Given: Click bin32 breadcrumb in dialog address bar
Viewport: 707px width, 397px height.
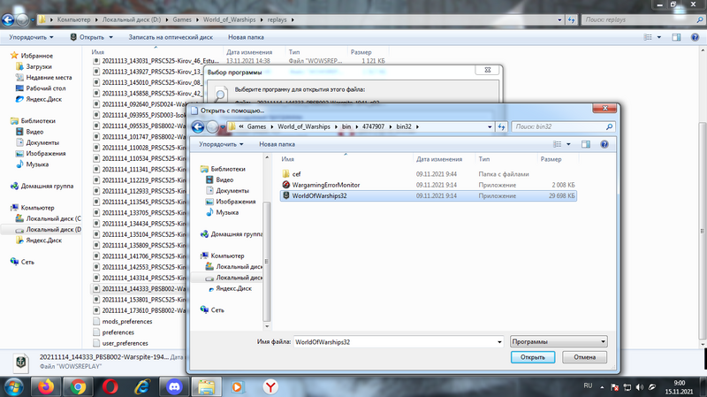Looking at the screenshot, I should [404, 126].
